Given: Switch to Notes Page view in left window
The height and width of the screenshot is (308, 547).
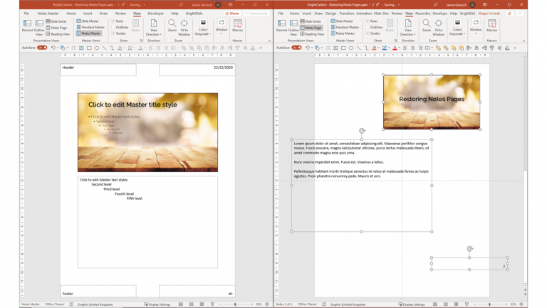Looking at the screenshot, I should 56,28.
